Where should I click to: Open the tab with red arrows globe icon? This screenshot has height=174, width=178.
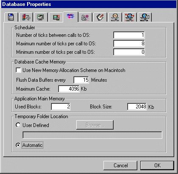pyautogui.click(x=130, y=17)
